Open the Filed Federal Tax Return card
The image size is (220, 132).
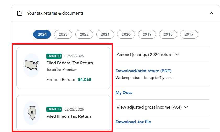pos(69,63)
